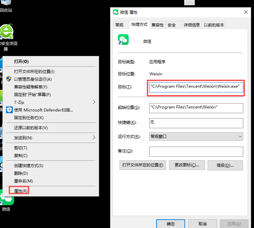
Task: Choose 剪切(T) in context menu
Action: (x=51, y=148)
